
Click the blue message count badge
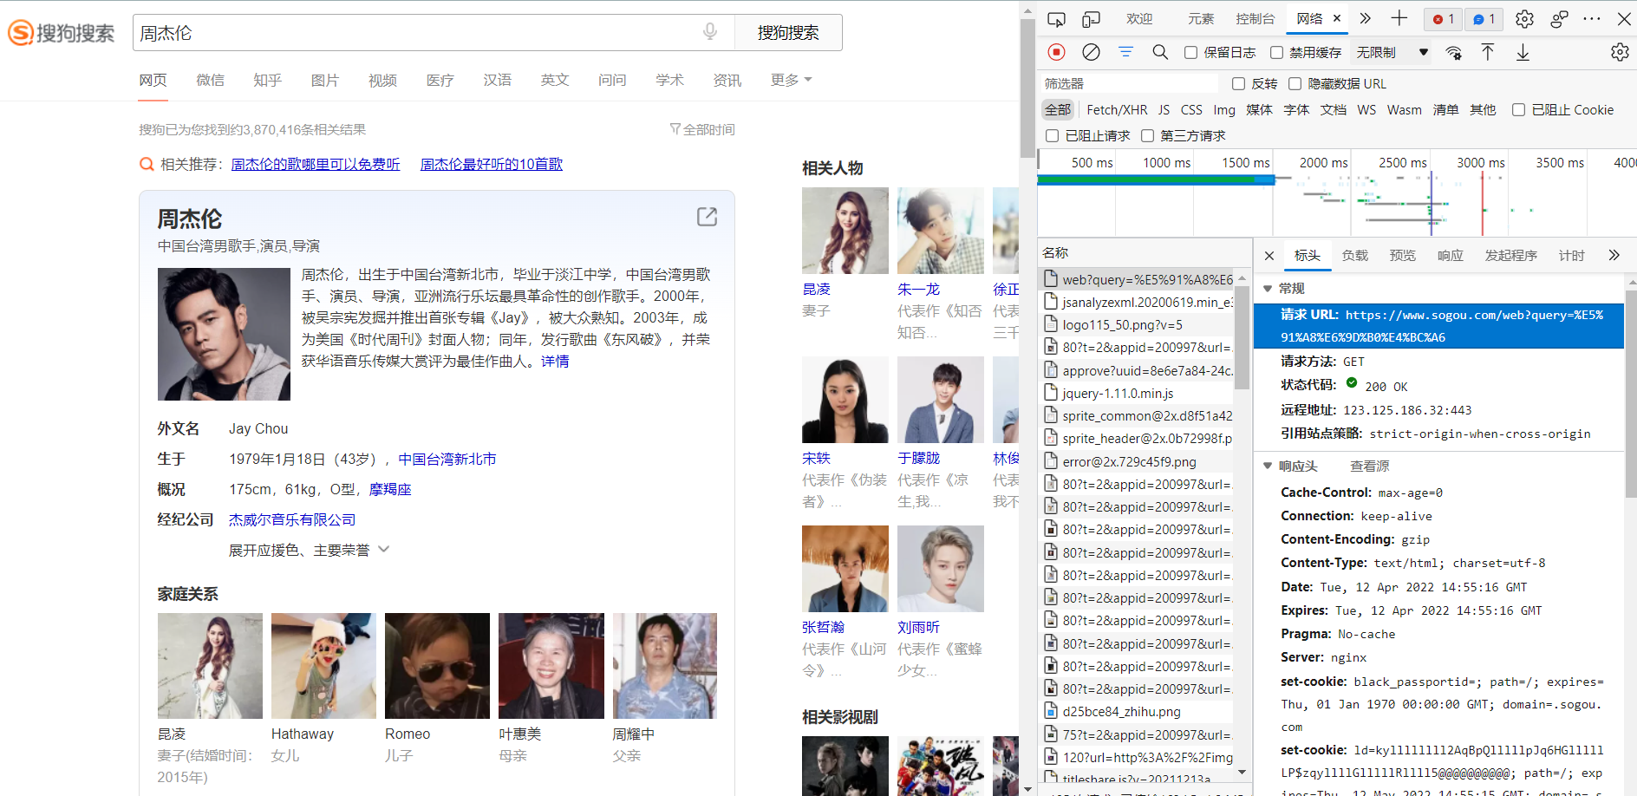(x=1484, y=19)
